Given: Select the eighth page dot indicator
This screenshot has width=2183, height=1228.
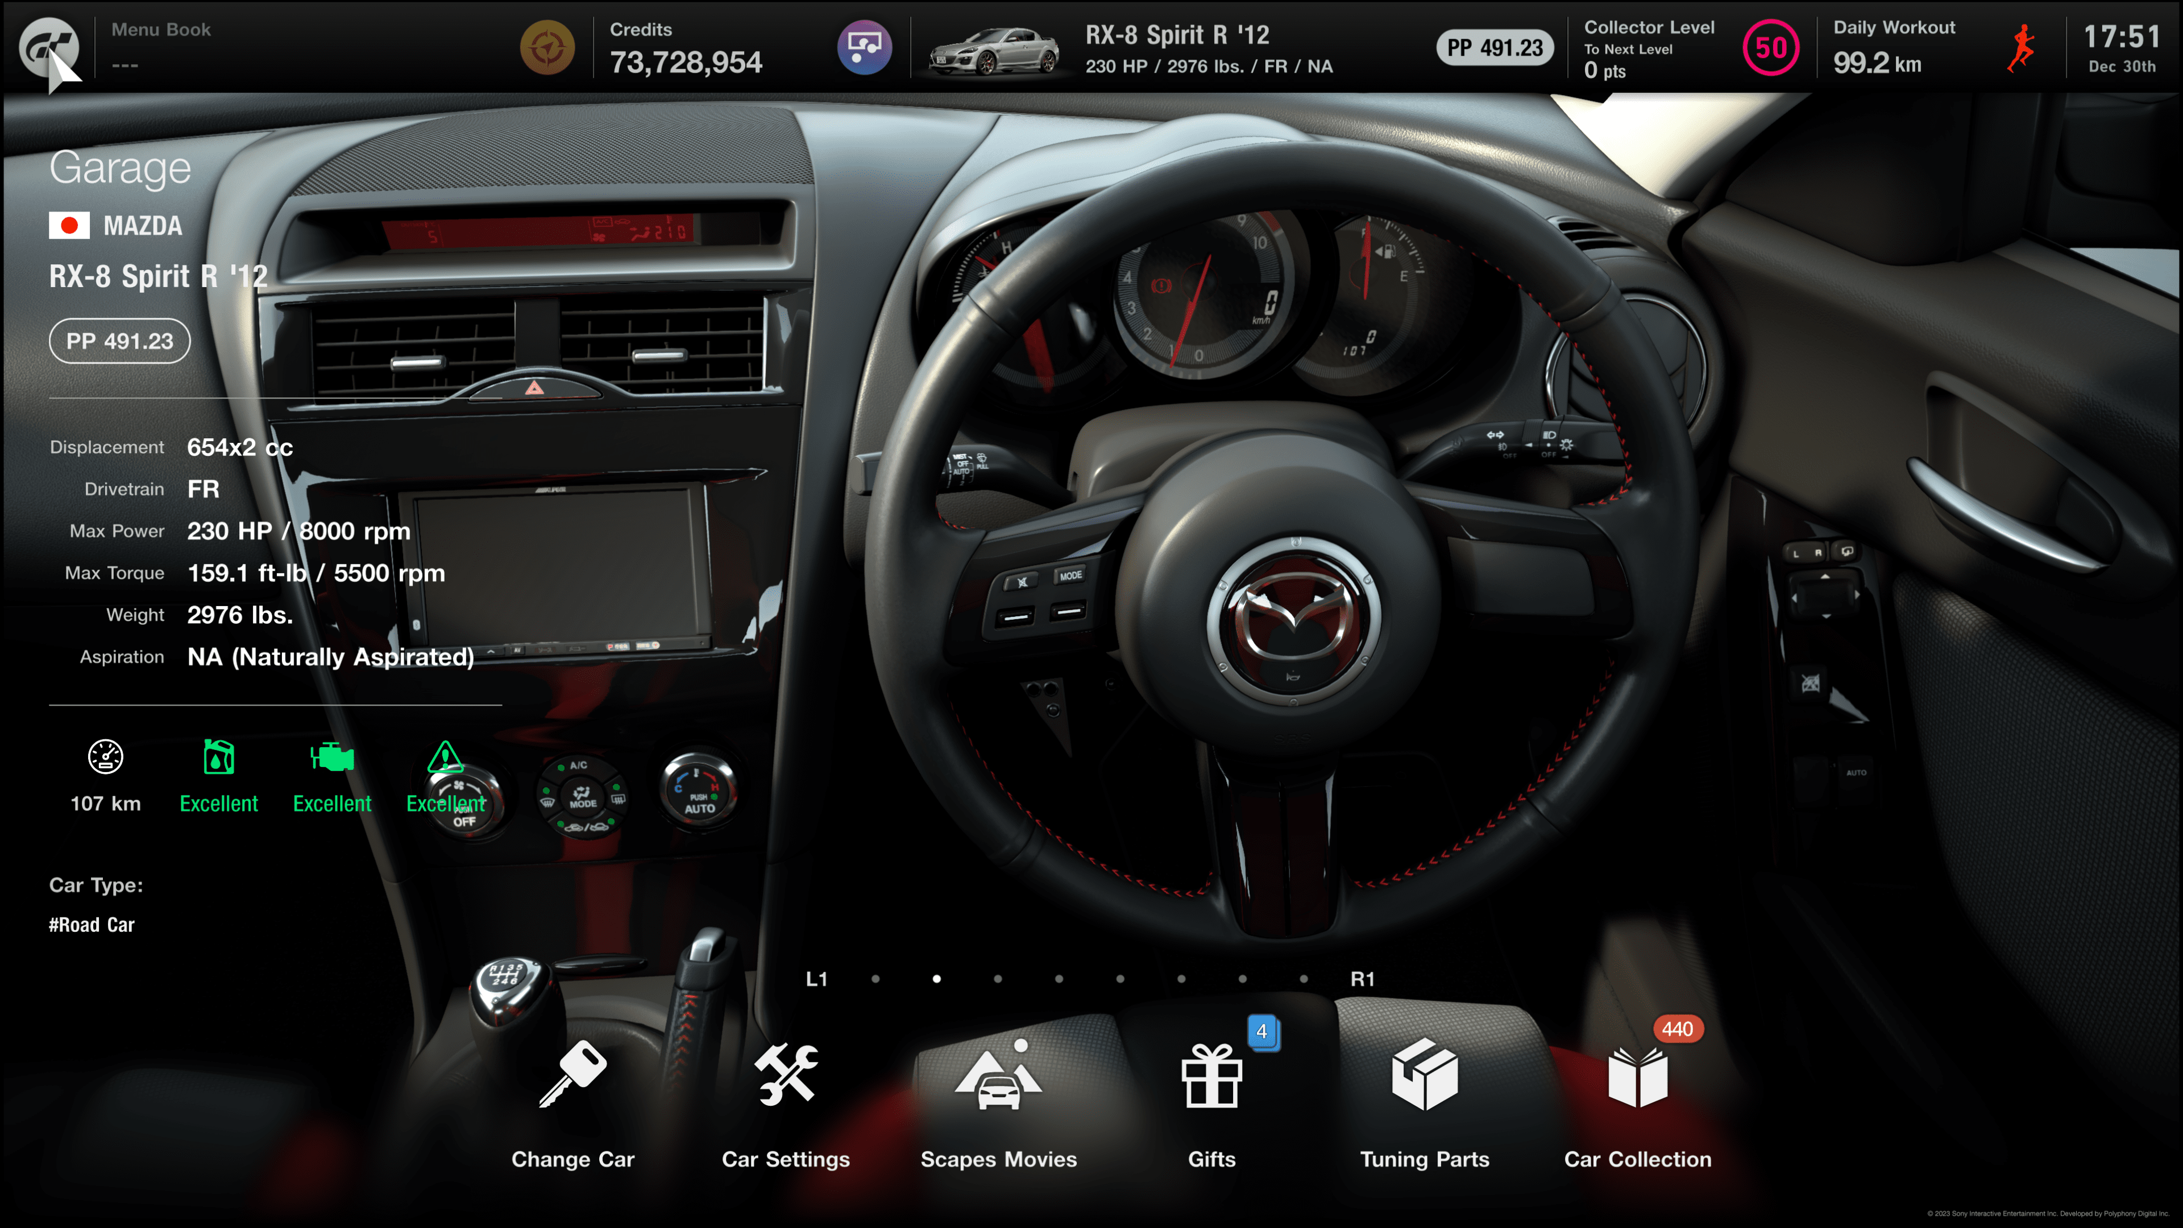Looking at the screenshot, I should click(1304, 979).
